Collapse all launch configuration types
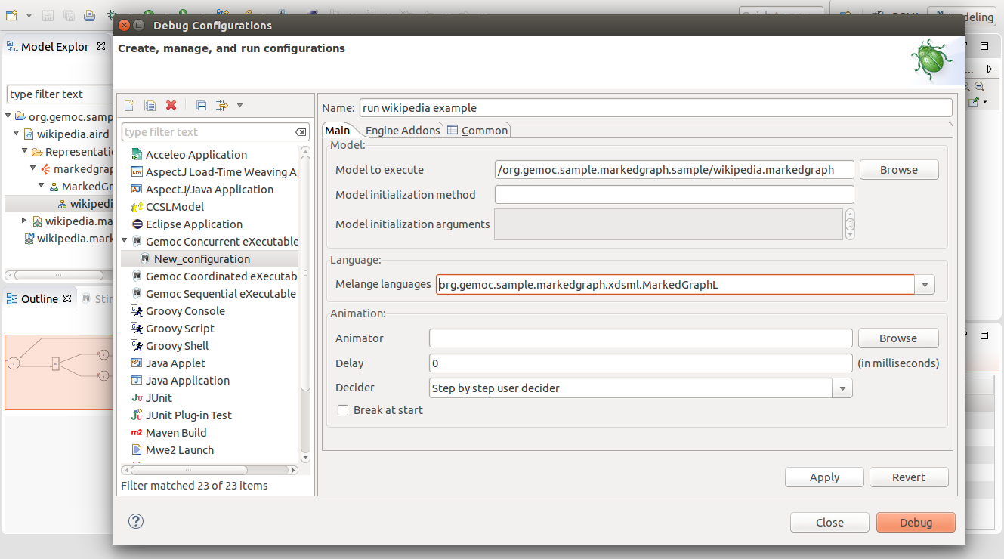Image resolution: width=1004 pixels, height=559 pixels. [201, 105]
